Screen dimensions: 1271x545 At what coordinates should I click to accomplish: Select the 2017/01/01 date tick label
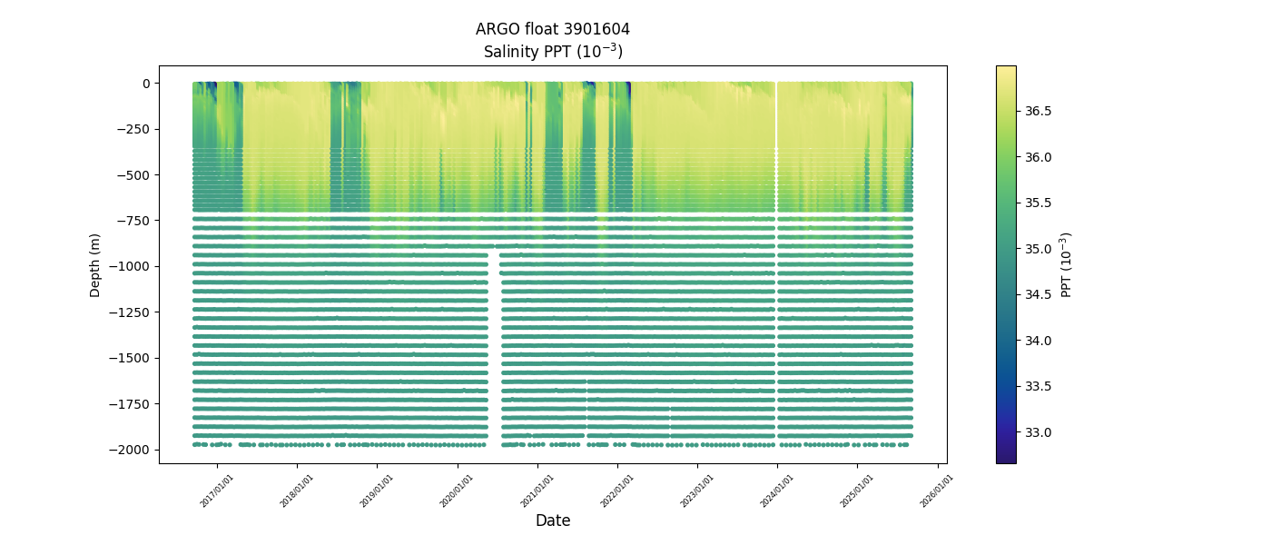point(218,490)
